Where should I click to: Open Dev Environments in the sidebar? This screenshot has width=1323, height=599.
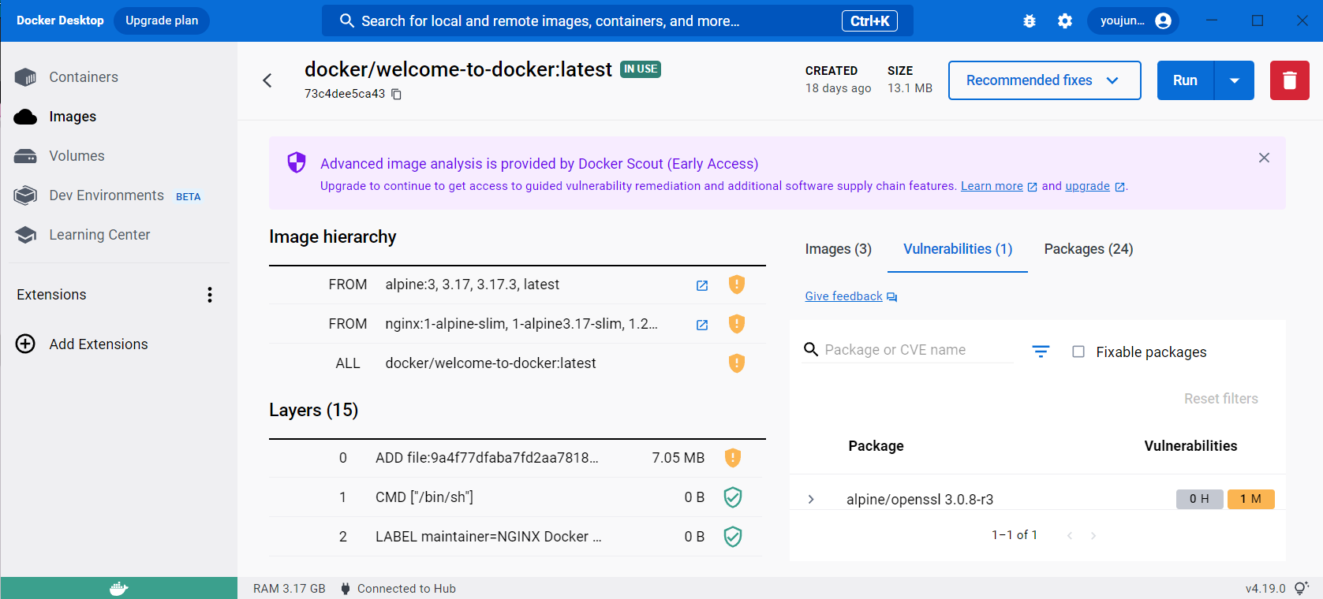pos(108,195)
